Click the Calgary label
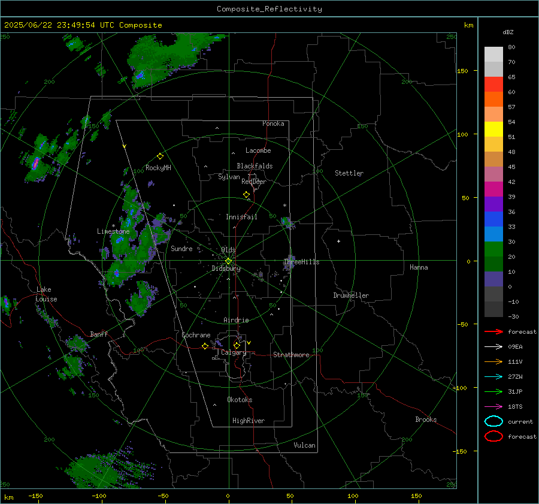Image resolution: width=539 pixels, height=504 pixels. 234,352
